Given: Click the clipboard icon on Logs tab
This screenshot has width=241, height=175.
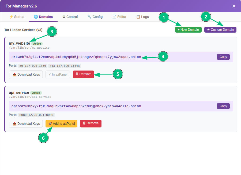Looking at the screenshot, I should coord(138,17).
